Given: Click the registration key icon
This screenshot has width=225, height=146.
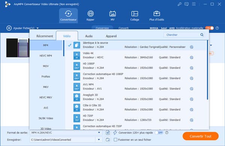Looking at the screenshot, I should tap(179, 4).
